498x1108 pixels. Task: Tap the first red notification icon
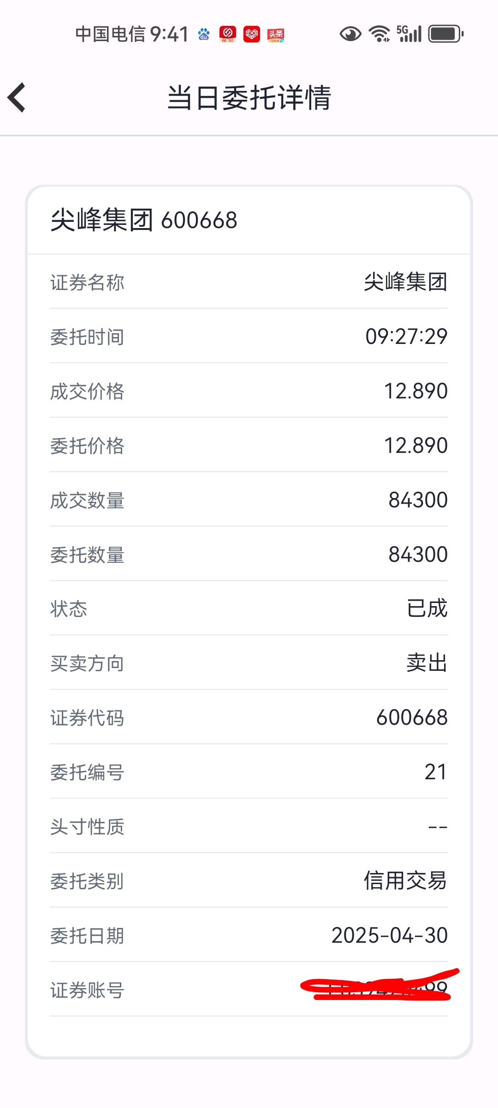point(228,34)
